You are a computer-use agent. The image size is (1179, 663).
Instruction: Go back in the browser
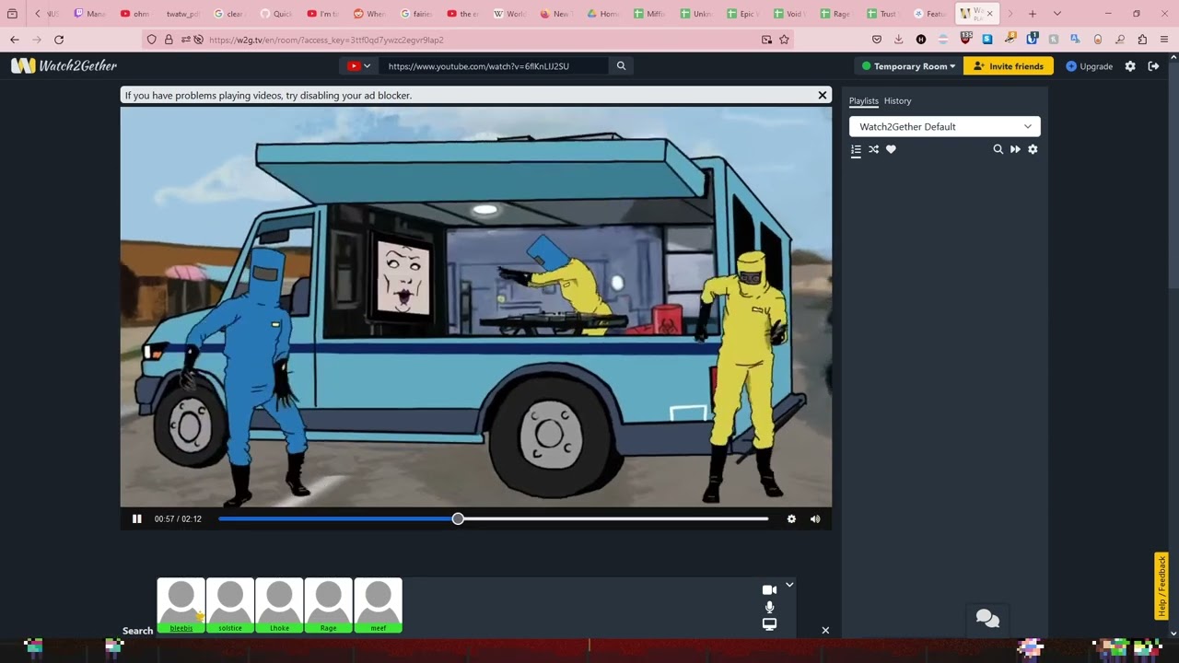click(x=15, y=40)
